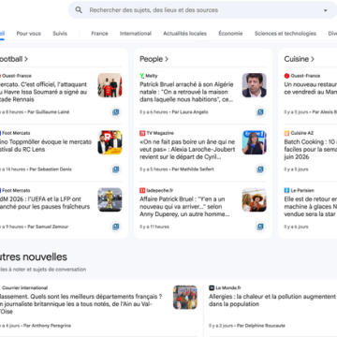The image size is (337, 337).
Task: Click the Melty source icon
Action: coord(142,76)
